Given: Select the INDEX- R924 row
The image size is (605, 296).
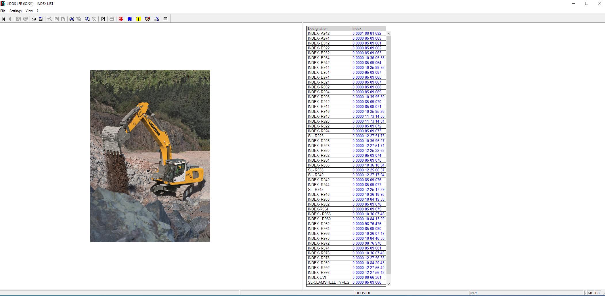Looking at the screenshot, I should point(346,131).
